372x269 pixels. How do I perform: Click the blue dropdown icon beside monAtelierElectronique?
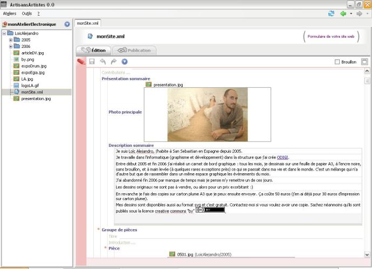tap(67, 24)
